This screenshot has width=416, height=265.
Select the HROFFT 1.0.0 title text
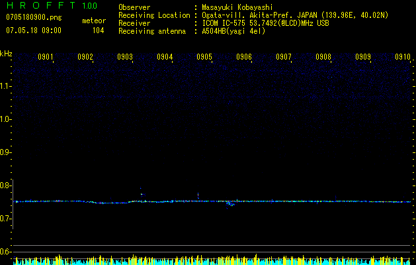click(x=52, y=5)
